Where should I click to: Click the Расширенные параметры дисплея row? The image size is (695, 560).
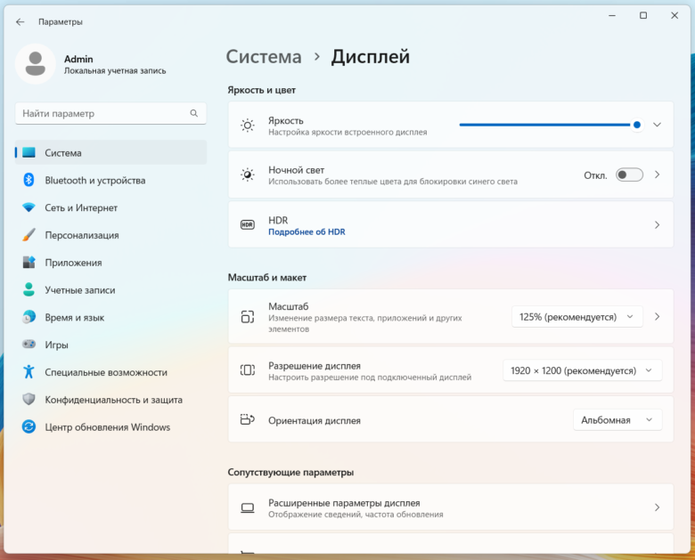pos(451,507)
